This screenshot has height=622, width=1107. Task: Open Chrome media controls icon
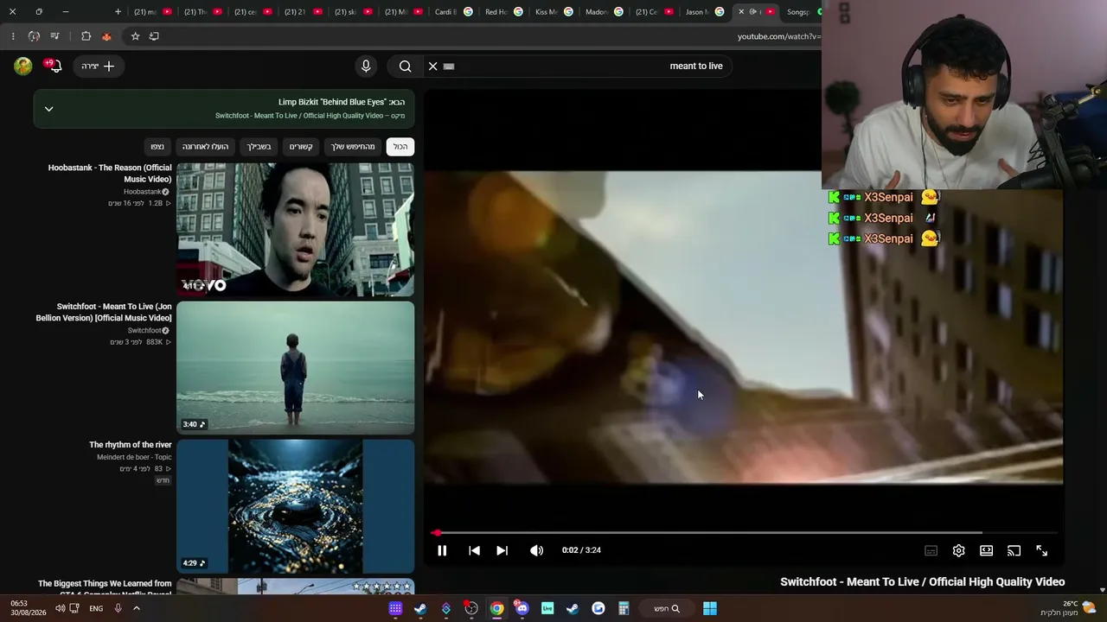click(x=54, y=36)
